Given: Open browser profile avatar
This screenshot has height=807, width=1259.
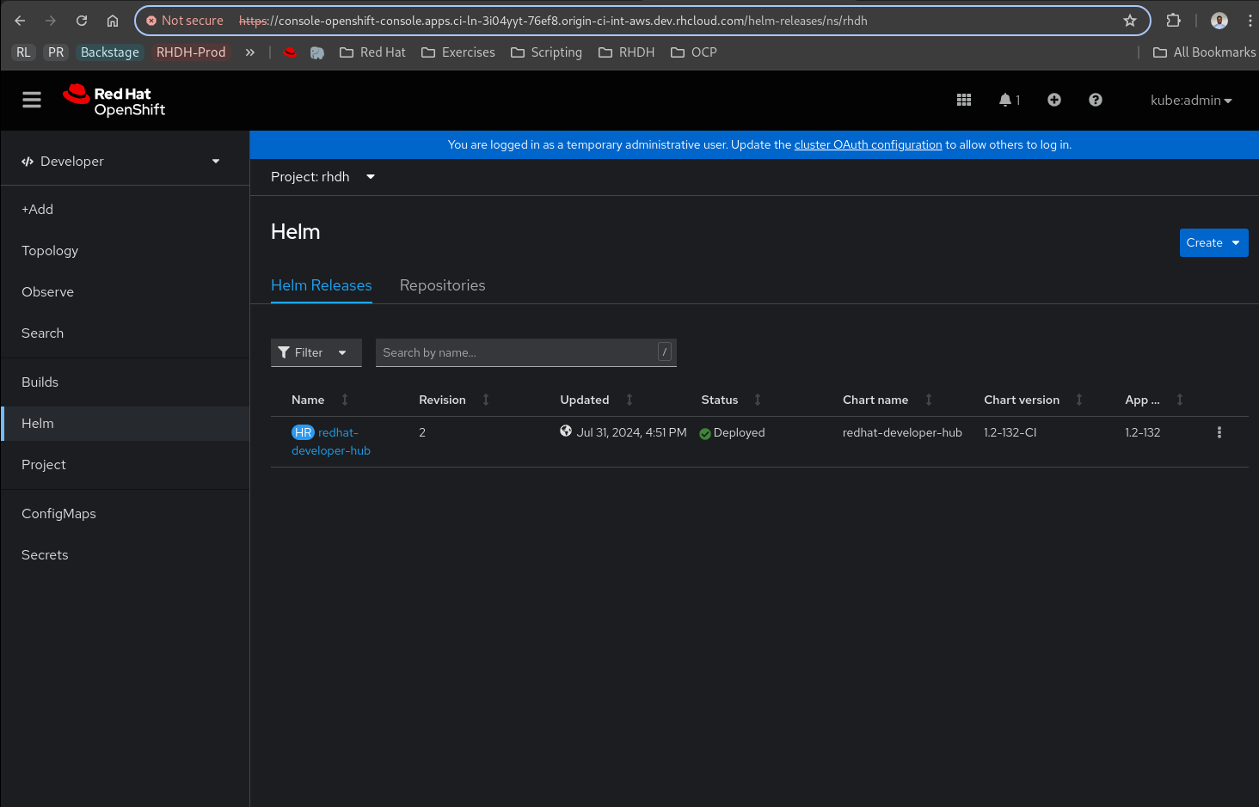Looking at the screenshot, I should click(x=1219, y=21).
